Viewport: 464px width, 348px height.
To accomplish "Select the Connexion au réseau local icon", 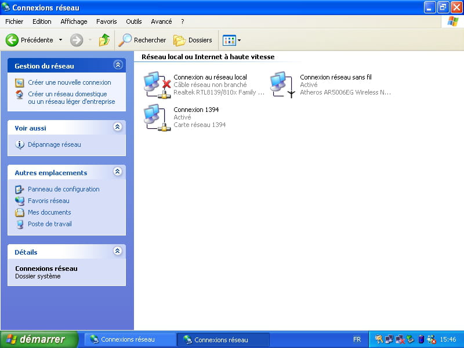I will [x=157, y=85].
